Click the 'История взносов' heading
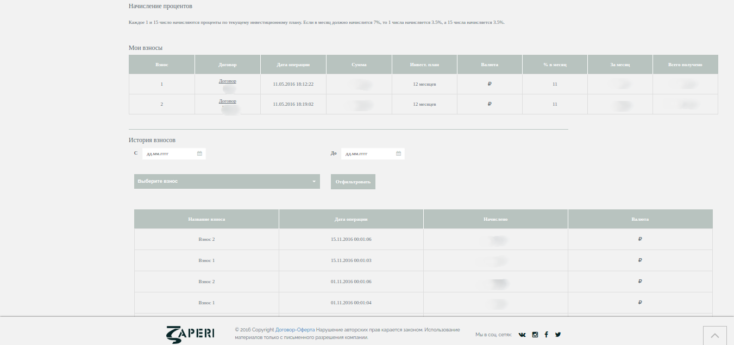 point(152,140)
